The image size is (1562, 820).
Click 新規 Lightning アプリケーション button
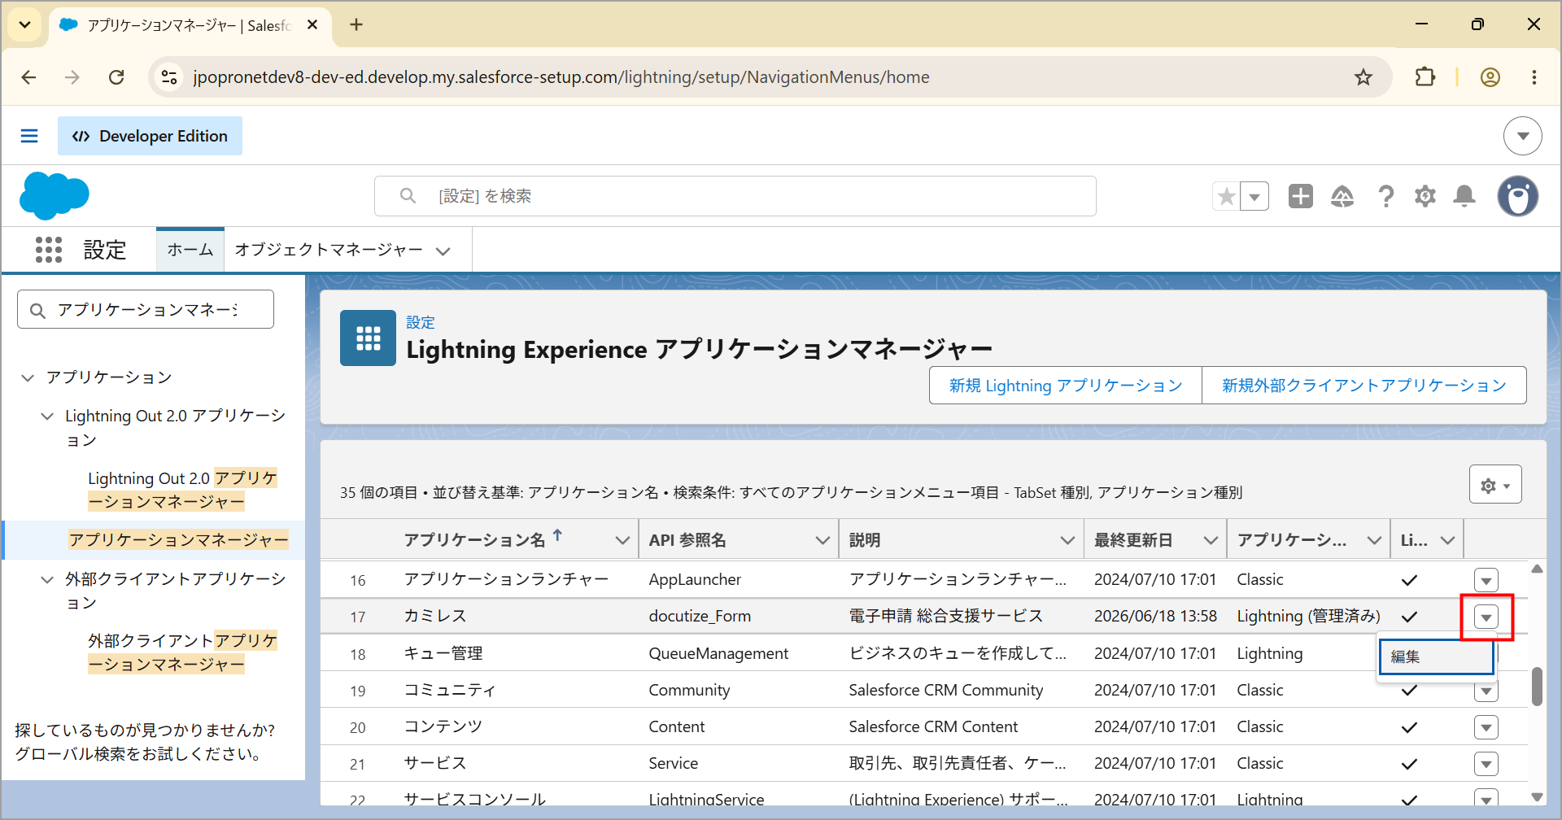[1066, 386]
